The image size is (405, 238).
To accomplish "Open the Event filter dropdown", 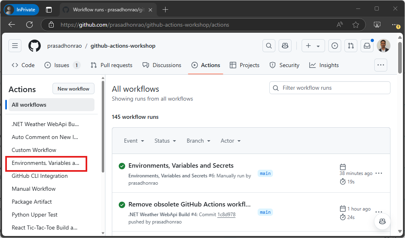I will [134, 141].
